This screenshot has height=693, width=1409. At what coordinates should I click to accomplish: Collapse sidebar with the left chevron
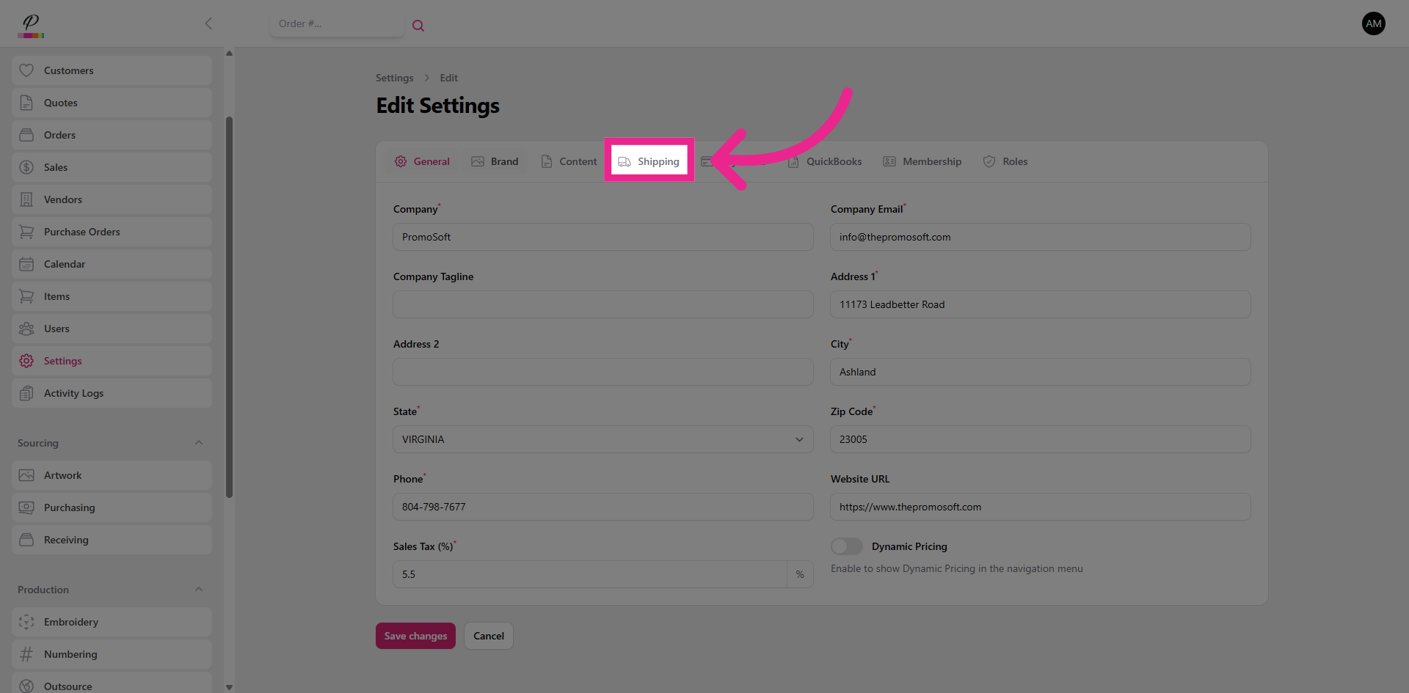click(x=208, y=23)
